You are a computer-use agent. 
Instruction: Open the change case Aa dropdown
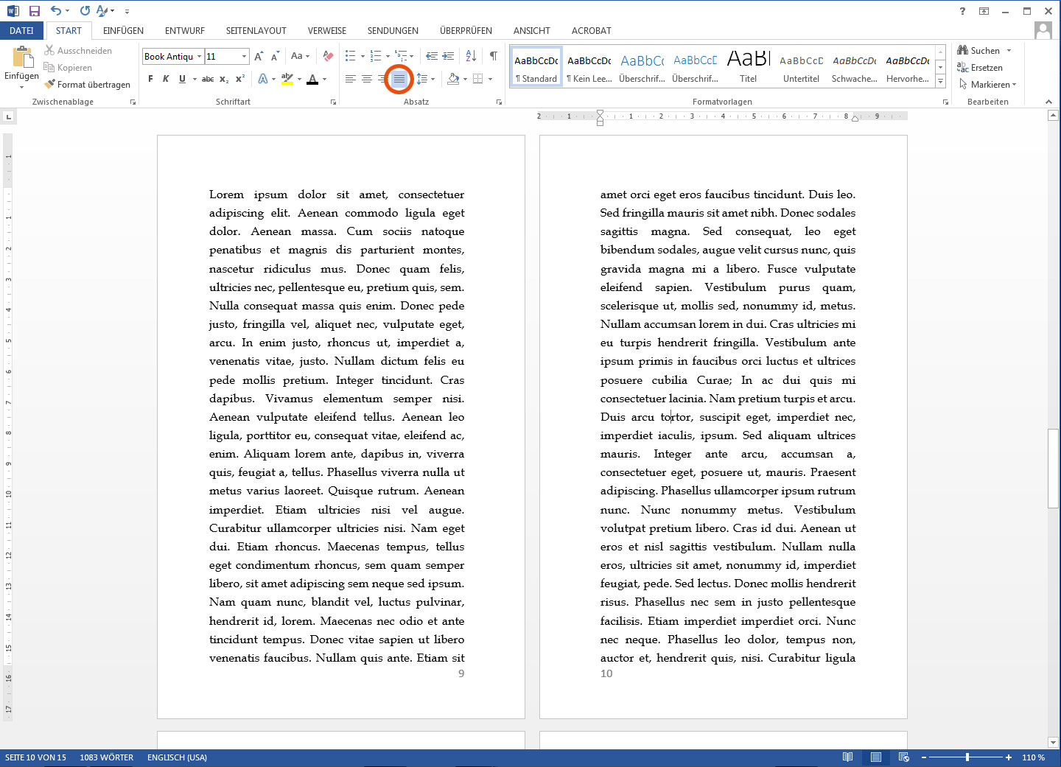(301, 56)
